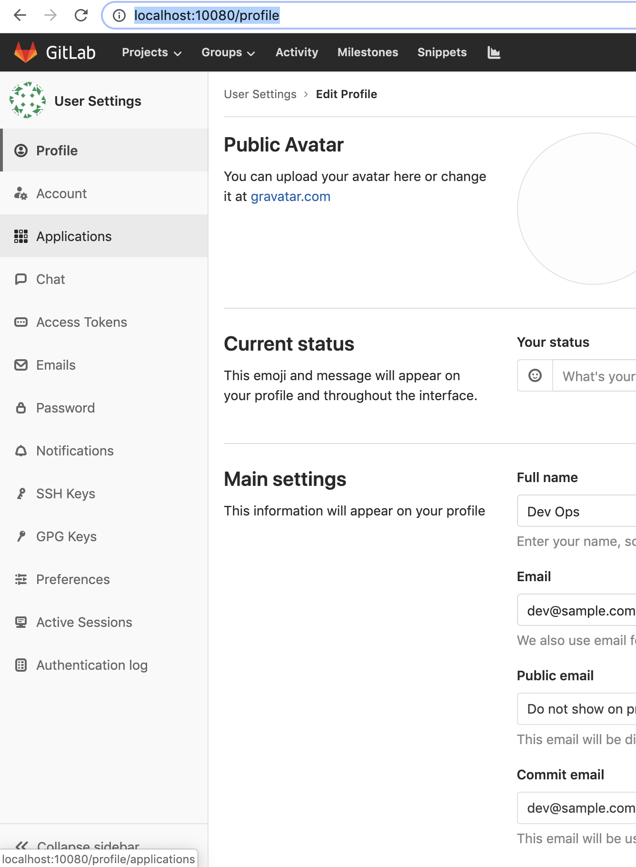Image resolution: width=636 pixels, height=867 pixels.
Task: Click the site info icon in address bar
Action: click(119, 15)
